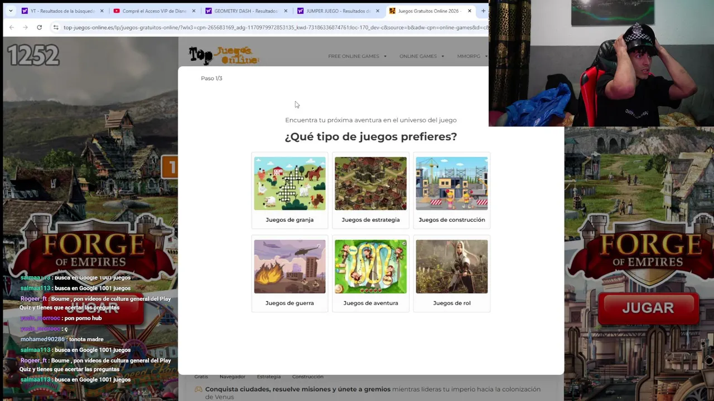Screen dimensions: 714x401
Task: Click the mohamed90286 chat message
Action: click(62, 339)
